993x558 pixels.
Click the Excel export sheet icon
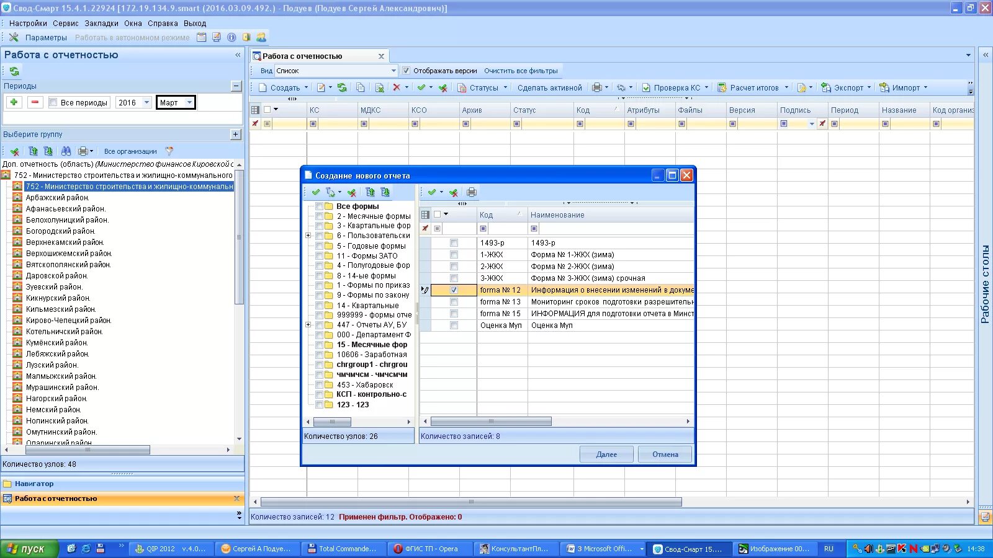[379, 87]
